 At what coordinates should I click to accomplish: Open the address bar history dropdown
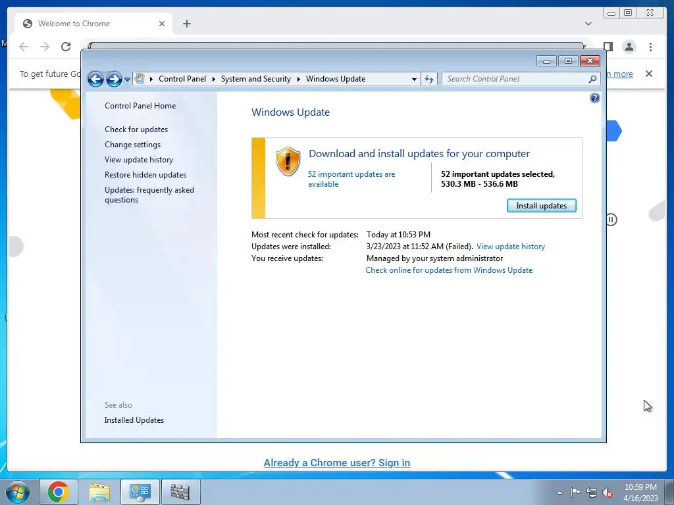414,79
